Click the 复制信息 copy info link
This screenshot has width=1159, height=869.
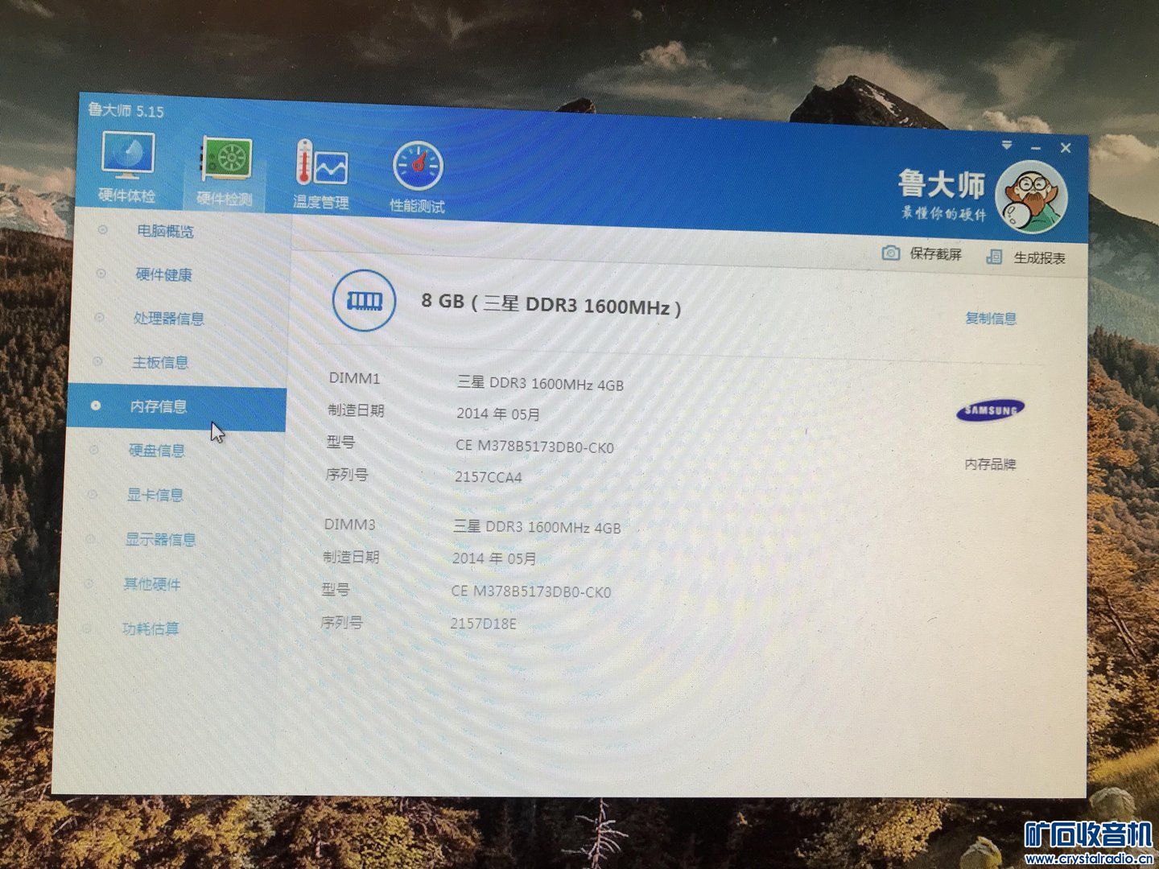(x=991, y=319)
